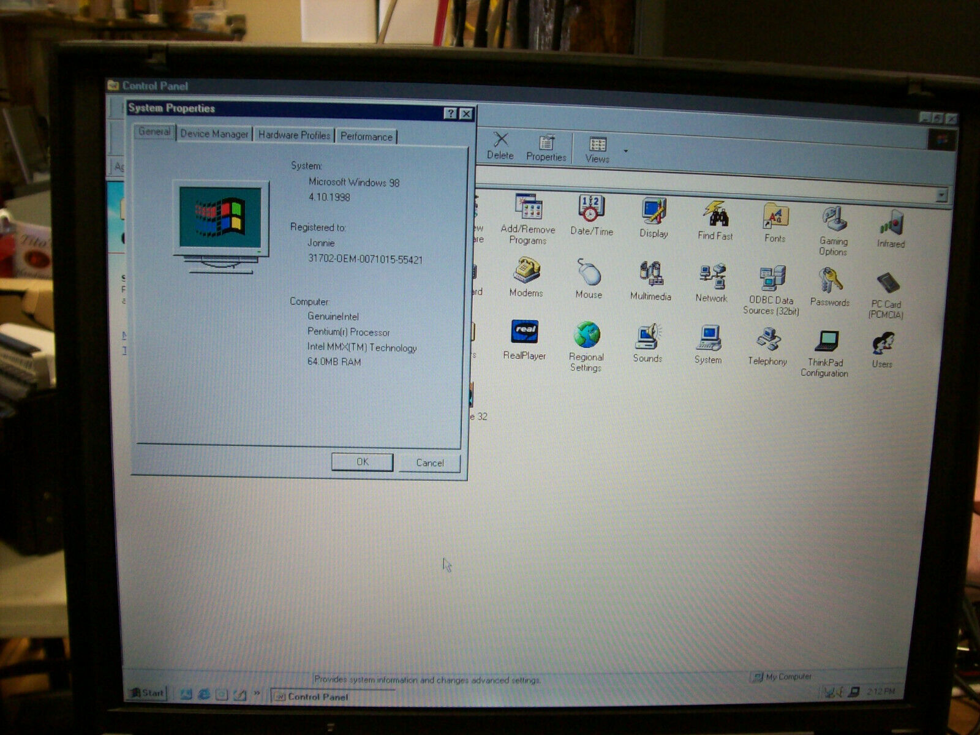This screenshot has height=735, width=980.
Task: Open the PC Card (PCMCIA) icon
Action: point(886,295)
